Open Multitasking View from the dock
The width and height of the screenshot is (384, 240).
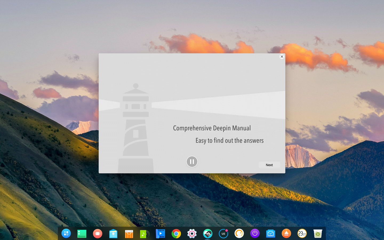click(98, 234)
